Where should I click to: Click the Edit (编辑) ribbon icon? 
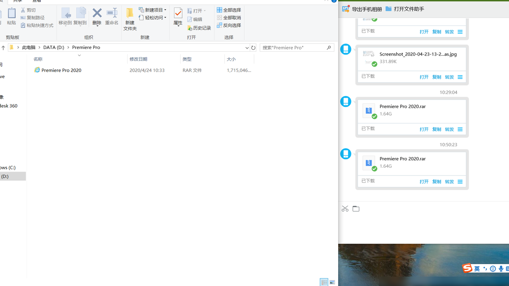(x=190, y=19)
